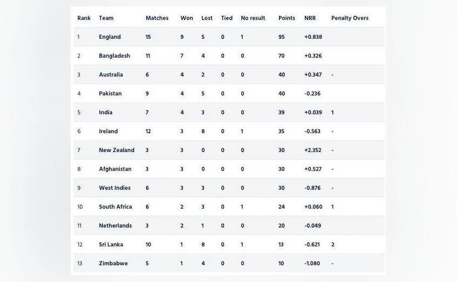Select the Lost column header
This screenshot has width=457, height=282.
pos(207,18)
